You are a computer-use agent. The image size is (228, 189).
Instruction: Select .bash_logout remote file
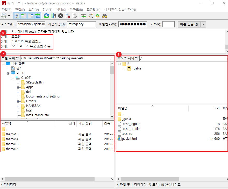click(131, 124)
